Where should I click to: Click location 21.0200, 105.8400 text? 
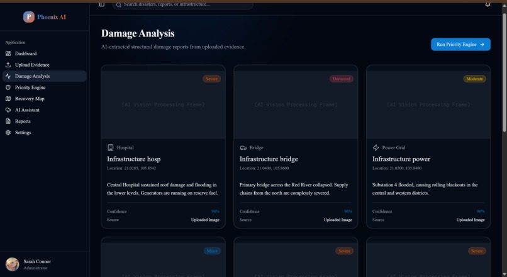click(x=397, y=168)
